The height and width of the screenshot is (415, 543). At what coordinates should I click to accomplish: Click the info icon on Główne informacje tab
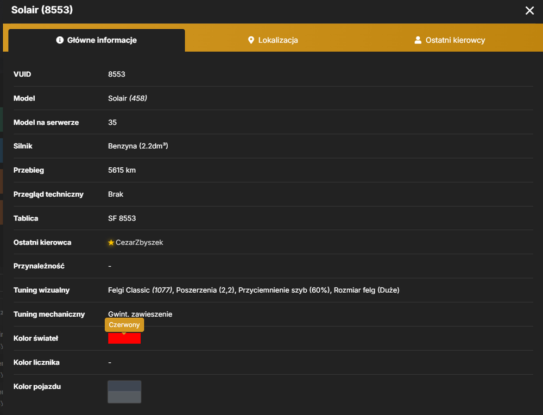[x=60, y=40]
